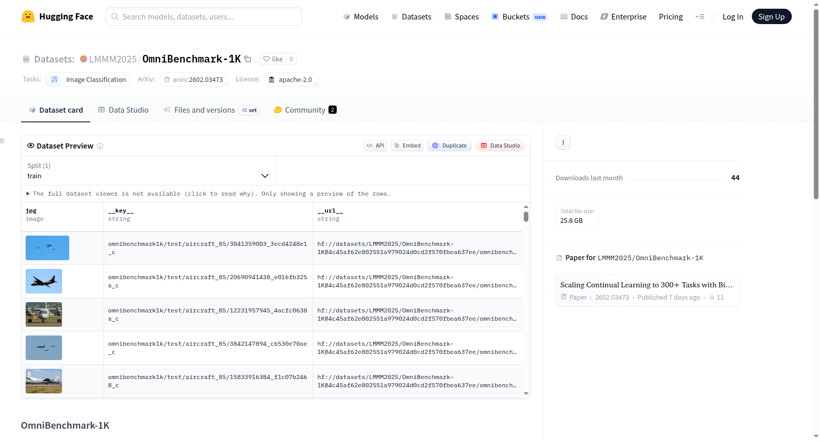Screen dimensions: 820x441
Task: Click the apache-2.0 license tag
Action: pos(291,79)
